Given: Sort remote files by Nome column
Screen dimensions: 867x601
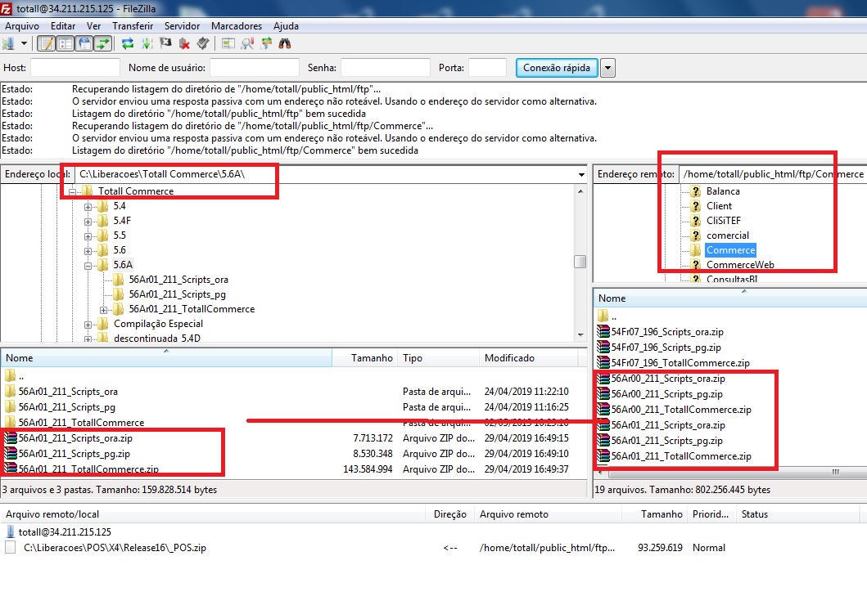Looking at the screenshot, I should (730, 298).
